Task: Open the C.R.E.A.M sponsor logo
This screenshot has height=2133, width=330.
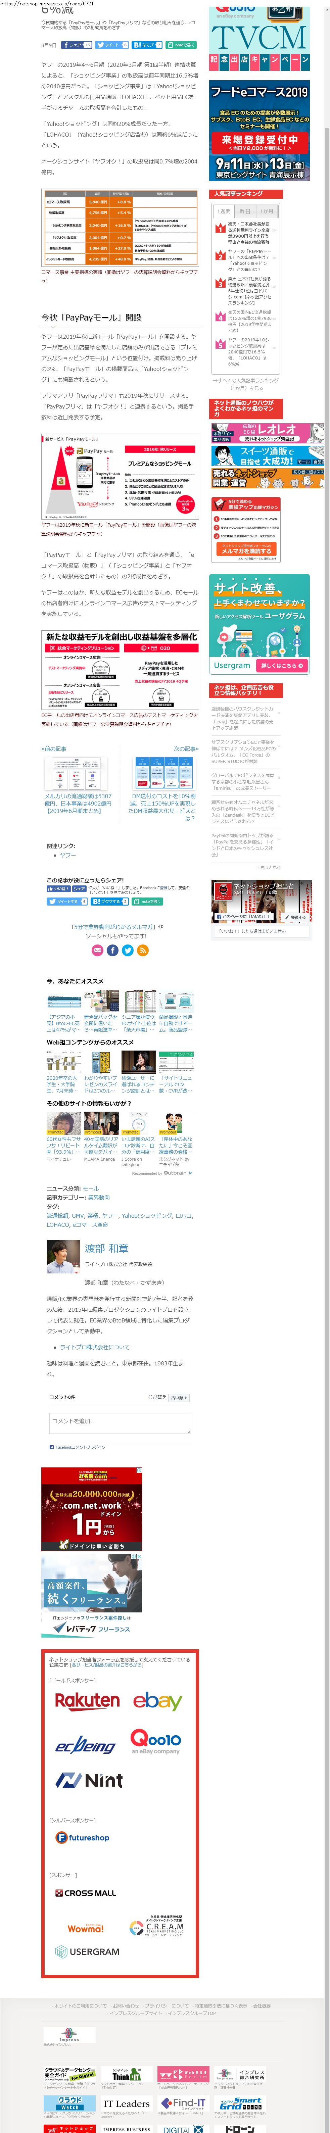Action: (156, 1926)
